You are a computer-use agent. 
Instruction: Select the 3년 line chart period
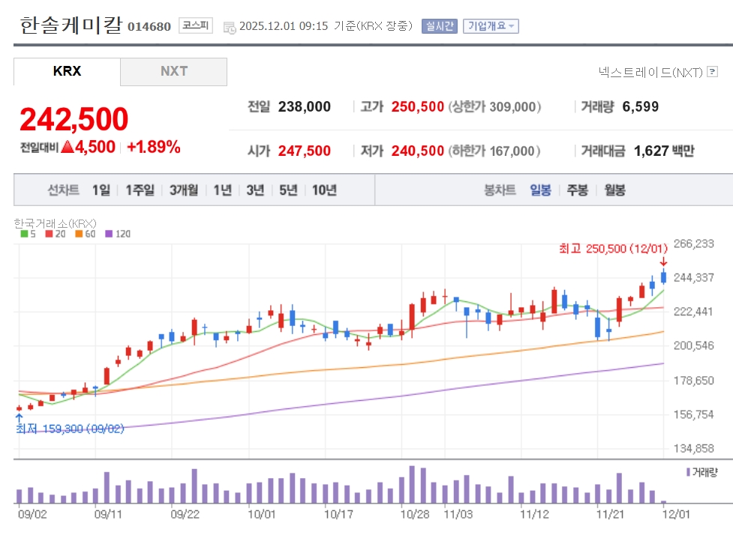(x=255, y=190)
